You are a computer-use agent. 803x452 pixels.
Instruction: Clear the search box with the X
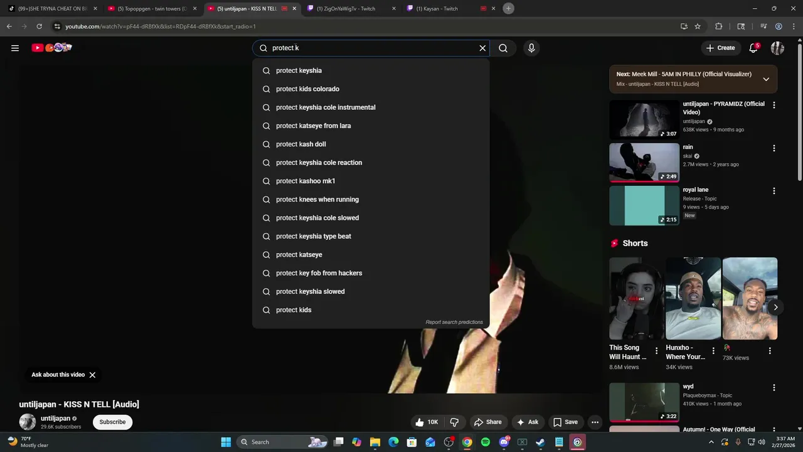(x=482, y=48)
